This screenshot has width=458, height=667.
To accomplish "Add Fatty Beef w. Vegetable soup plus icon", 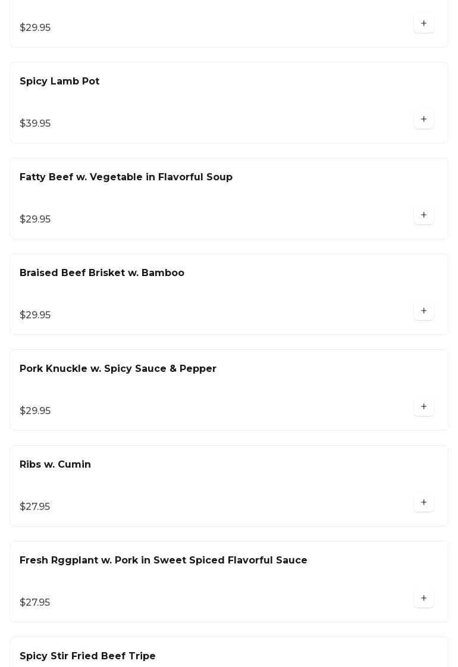I will tap(424, 215).
